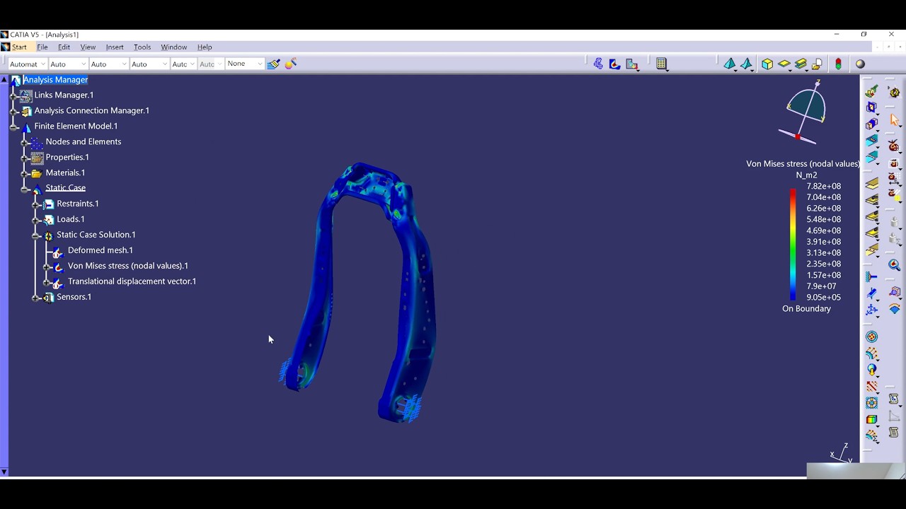Viewport: 906px width, 509px height.
Task: Open the Edit menu
Action: (64, 47)
